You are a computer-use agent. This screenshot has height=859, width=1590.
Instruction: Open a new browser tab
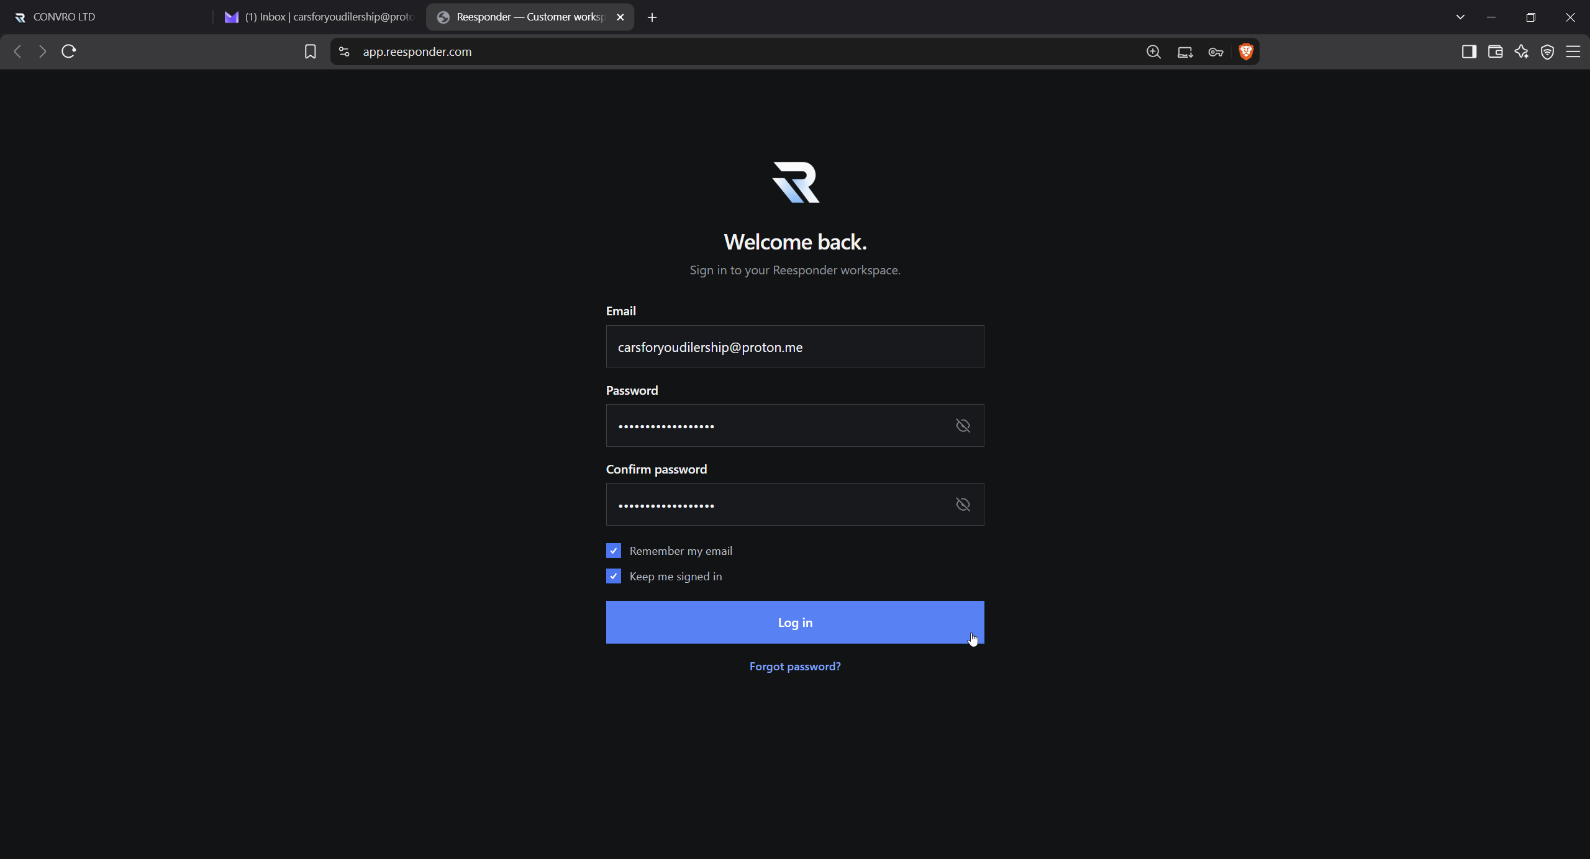point(652,17)
